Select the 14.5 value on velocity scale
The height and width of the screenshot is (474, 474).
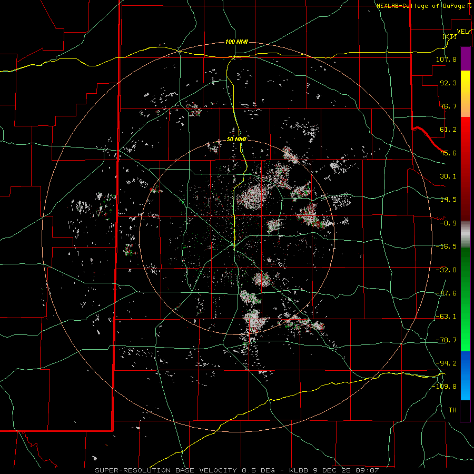tap(448, 200)
